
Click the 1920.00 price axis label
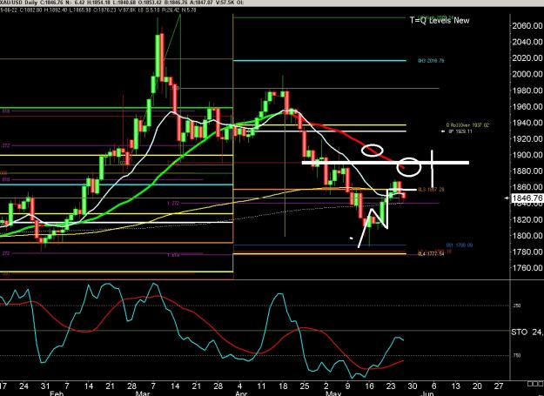tap(527, 138)
